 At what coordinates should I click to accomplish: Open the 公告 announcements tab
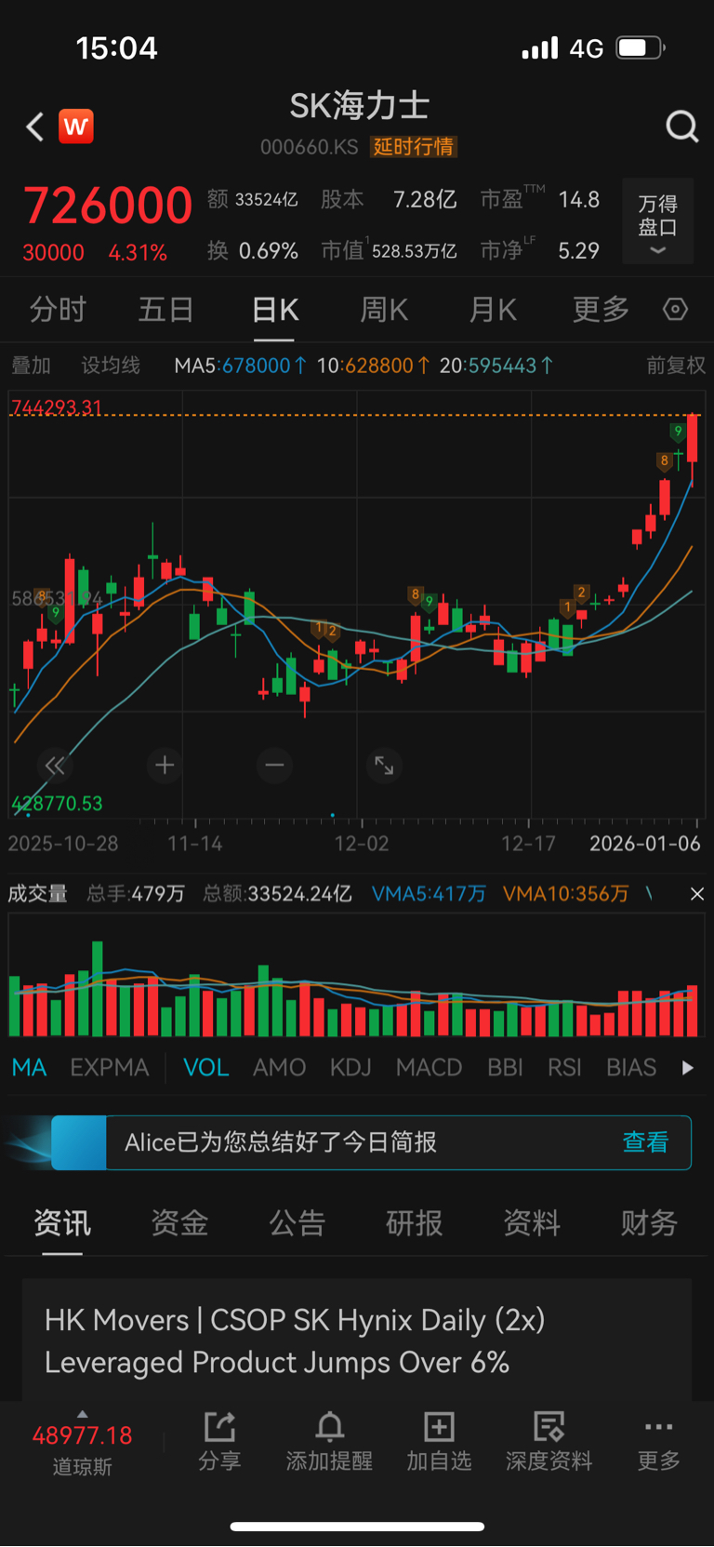297,1223
